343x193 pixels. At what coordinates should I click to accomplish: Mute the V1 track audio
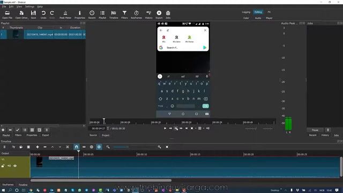tap(9, 166)
